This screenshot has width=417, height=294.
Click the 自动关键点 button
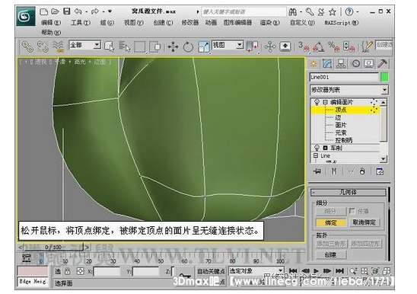[211, 271]
